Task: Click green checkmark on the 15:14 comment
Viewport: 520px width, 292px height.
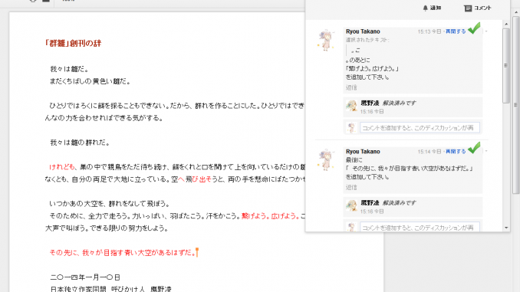Action: (474, 148)
